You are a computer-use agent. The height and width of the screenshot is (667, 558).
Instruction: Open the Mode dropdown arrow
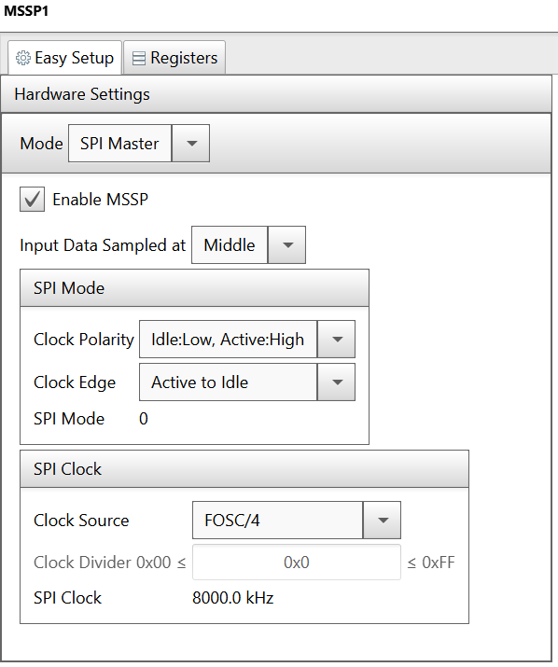[191, 144]
